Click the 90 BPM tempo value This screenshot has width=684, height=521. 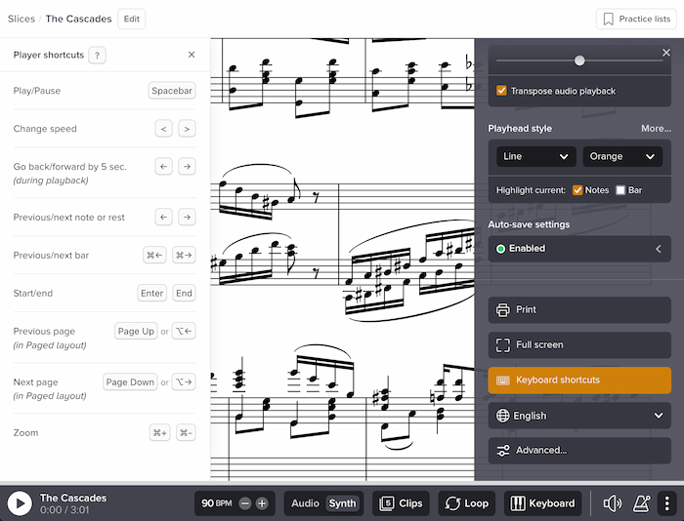[216, 503]
